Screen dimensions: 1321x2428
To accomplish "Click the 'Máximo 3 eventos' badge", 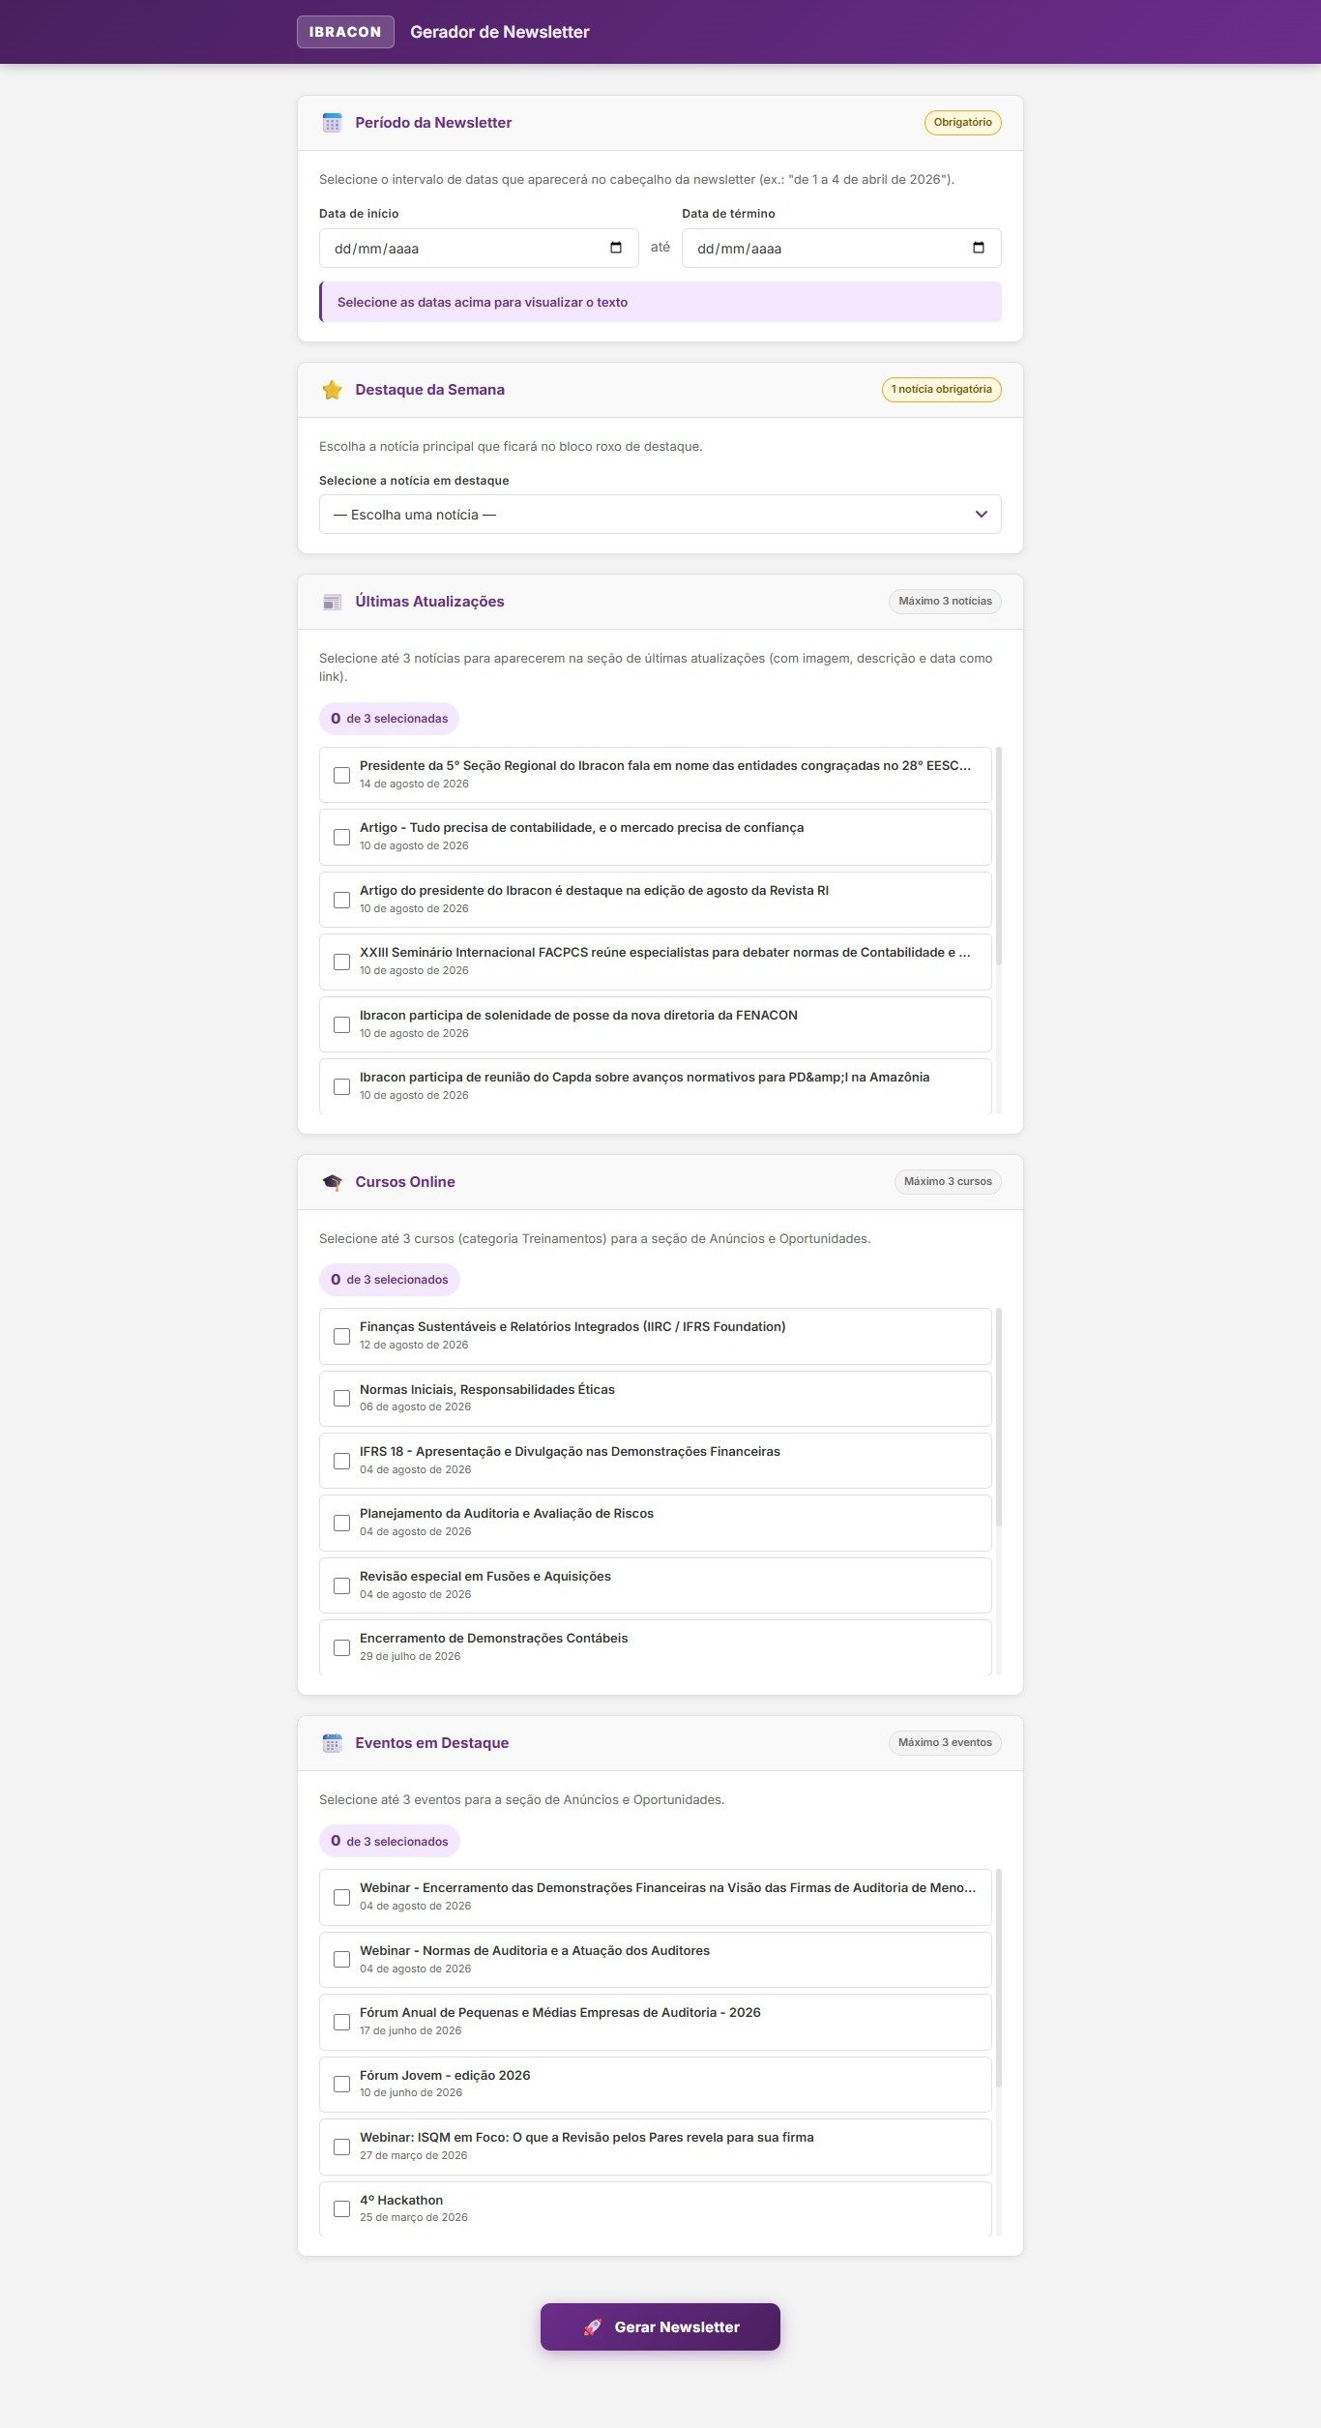I will [945, 1743].
